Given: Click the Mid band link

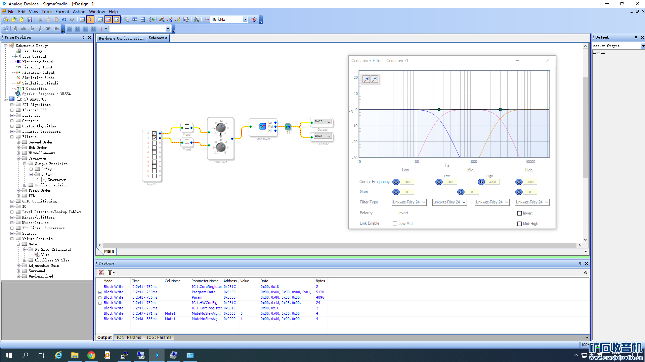Looking at the screenshot, I should pos(470,170).
